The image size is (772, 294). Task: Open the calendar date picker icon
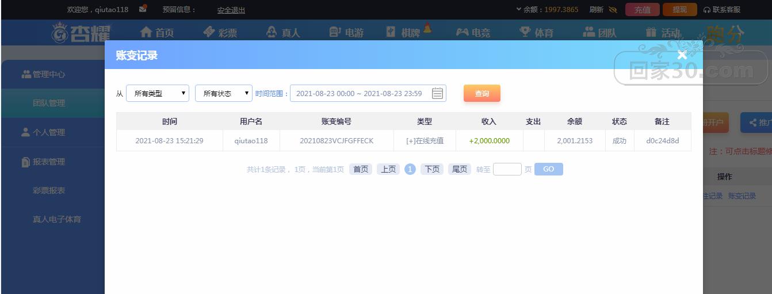(x=437, y=93)
